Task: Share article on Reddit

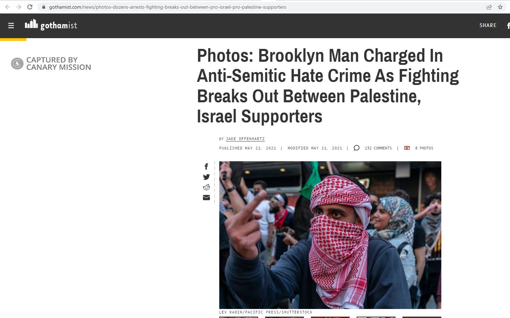Action: click(x=206, y=187)
